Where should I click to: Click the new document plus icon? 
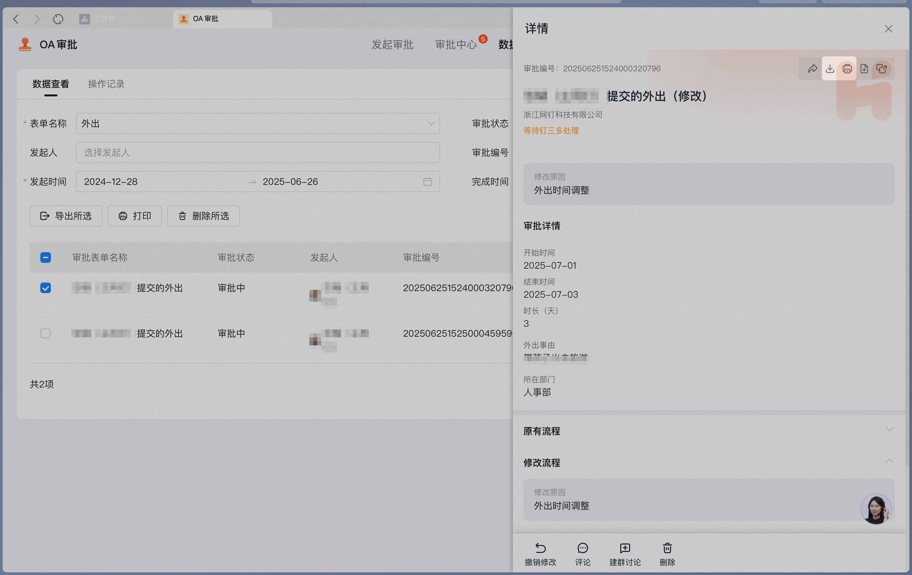tap(864, 68)
